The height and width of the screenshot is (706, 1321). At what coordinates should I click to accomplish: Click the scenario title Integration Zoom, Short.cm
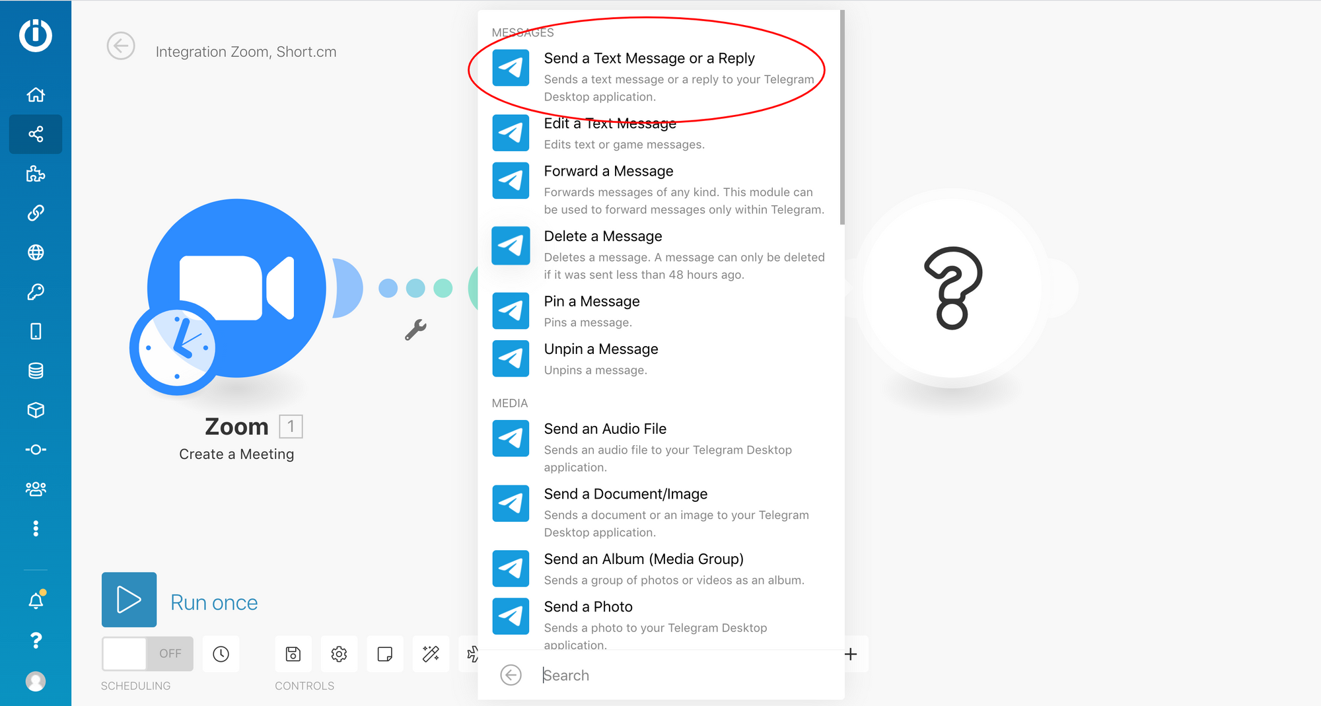246,52
